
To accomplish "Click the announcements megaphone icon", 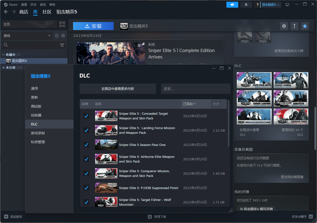I will click(x=232, y=5).
